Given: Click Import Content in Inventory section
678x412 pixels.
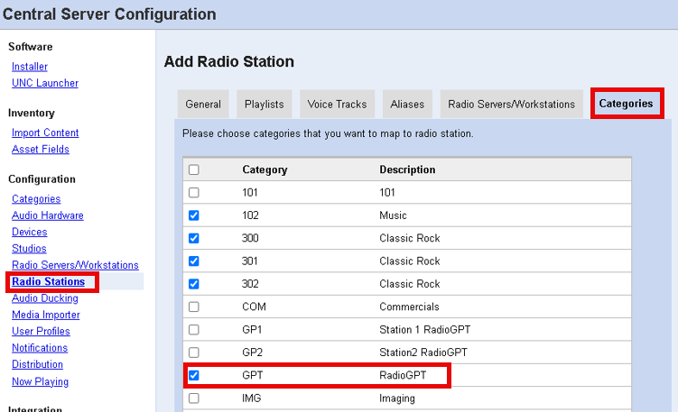Looking at the screenshot, I should (45, 133).
